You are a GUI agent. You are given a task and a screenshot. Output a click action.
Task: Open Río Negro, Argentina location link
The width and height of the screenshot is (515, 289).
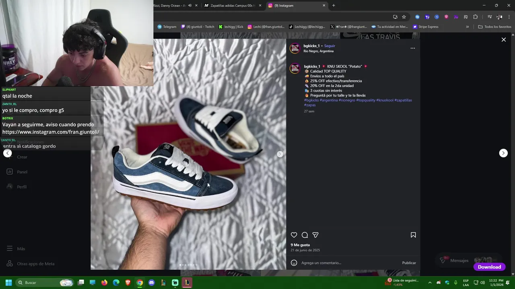[318, 51]
